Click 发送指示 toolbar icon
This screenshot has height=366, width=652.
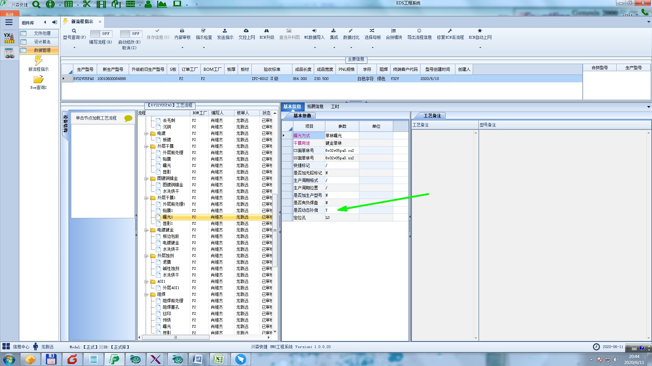point(225,31)
